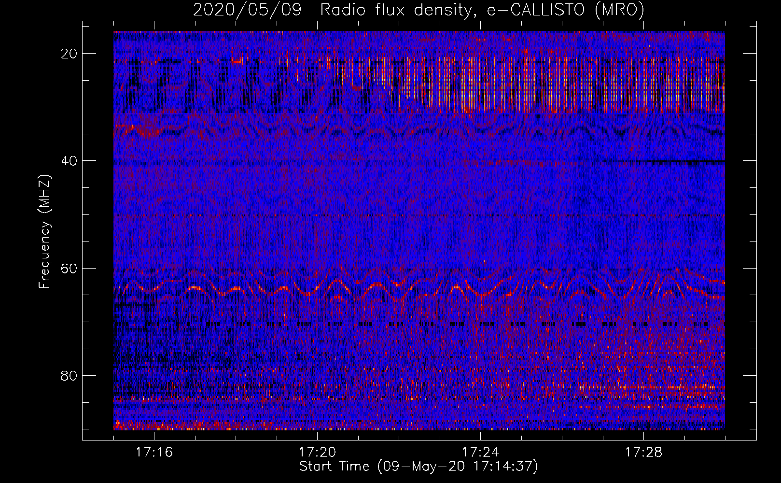The width and height of the screenshot is (781, 483).
Task: Click the '17:16' time tick label
Action: [154, 453]
